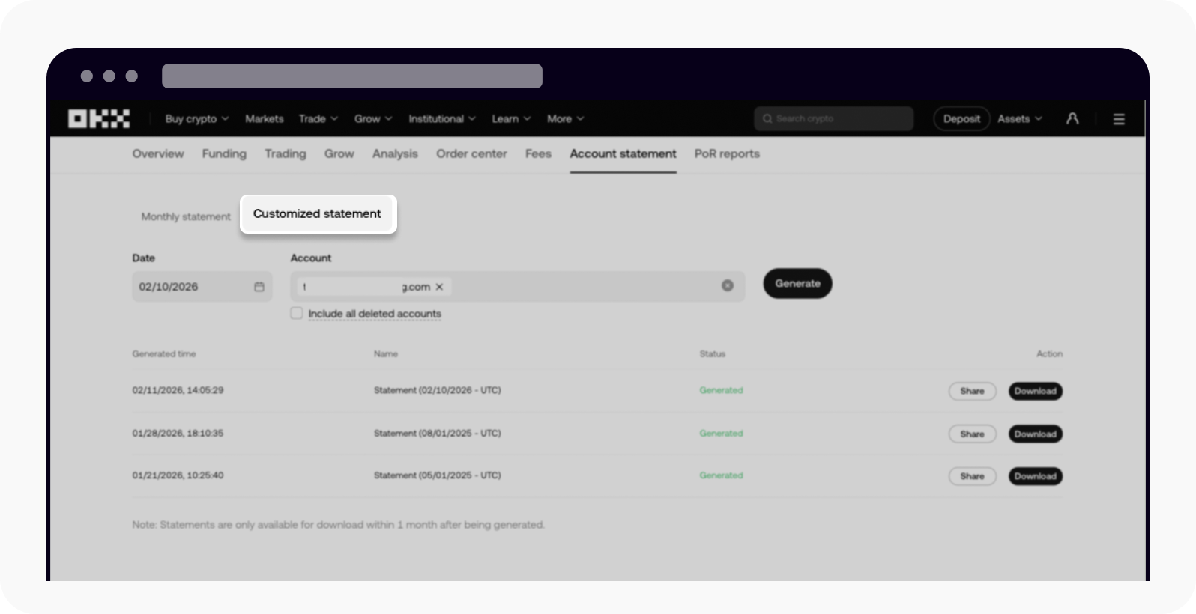Switch to the Overview tab

(x=158, y=153)
